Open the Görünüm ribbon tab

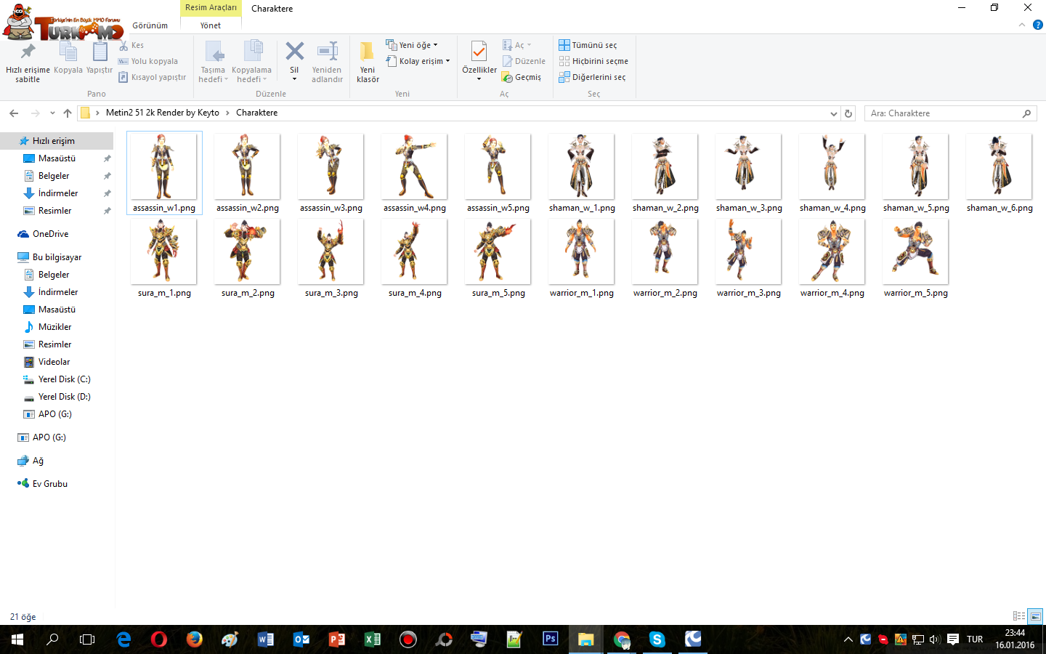(150, 25)
